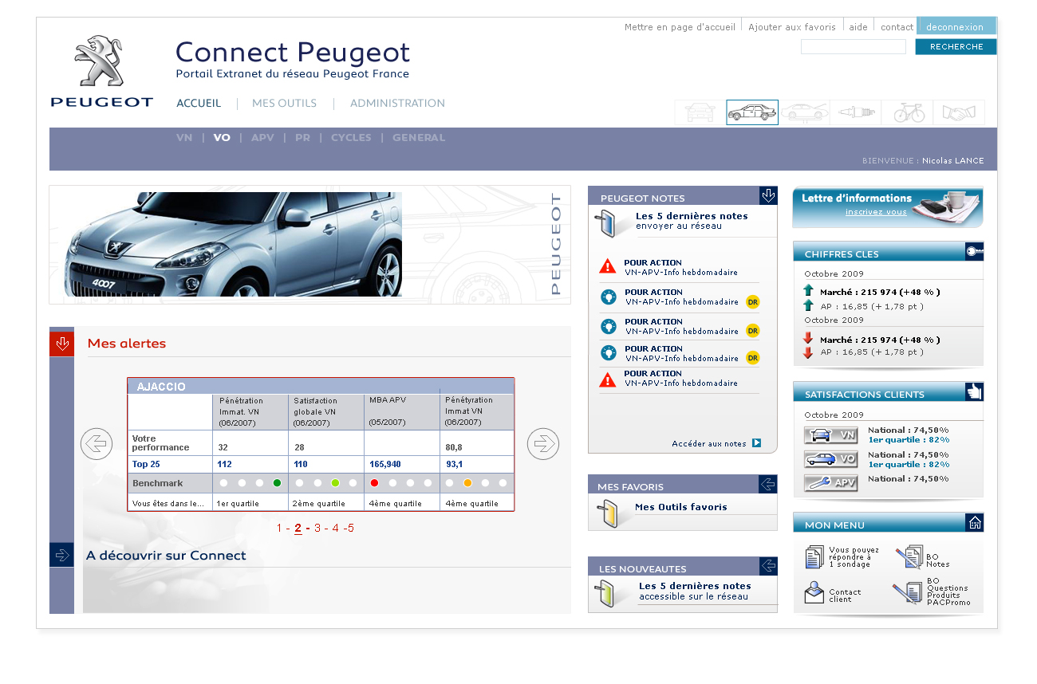This screenshot has width=1037, height=684.
Task: Expand the A découvrir sur Connect arrow
Action: 61,555
